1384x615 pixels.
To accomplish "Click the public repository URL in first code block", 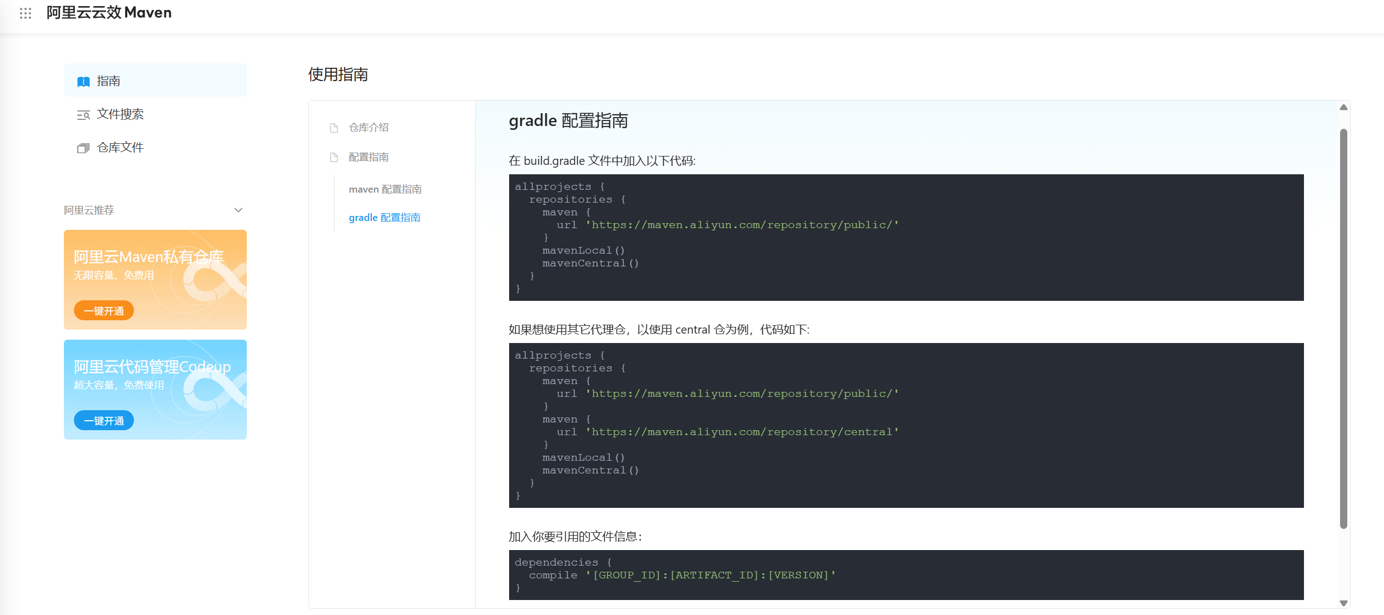I will [x=742, y=225].
